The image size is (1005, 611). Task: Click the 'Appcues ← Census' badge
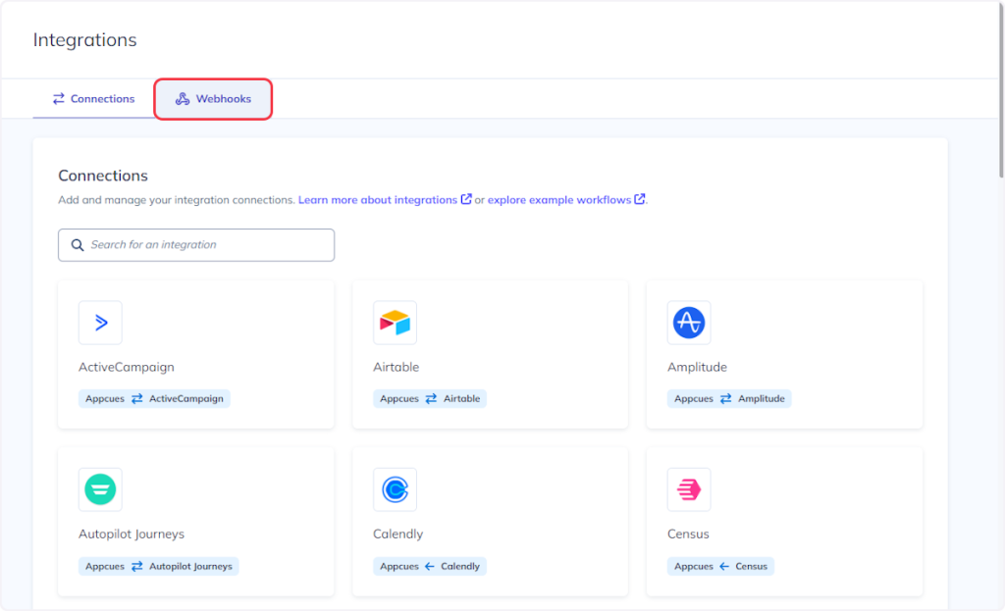coord(721,566)
